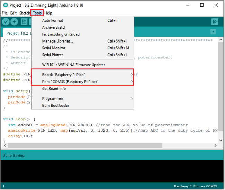This screenshot has width=225, height=190.
Task: Click "delay(10);" code line
Action: pyautogui.click(x=20, y=136)
